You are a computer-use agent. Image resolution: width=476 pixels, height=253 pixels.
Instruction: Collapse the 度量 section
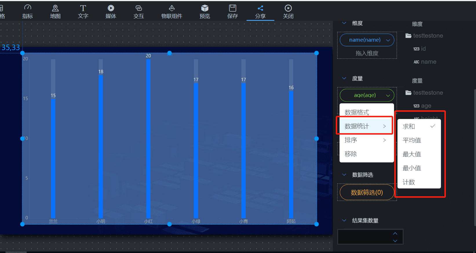[344, 78]
